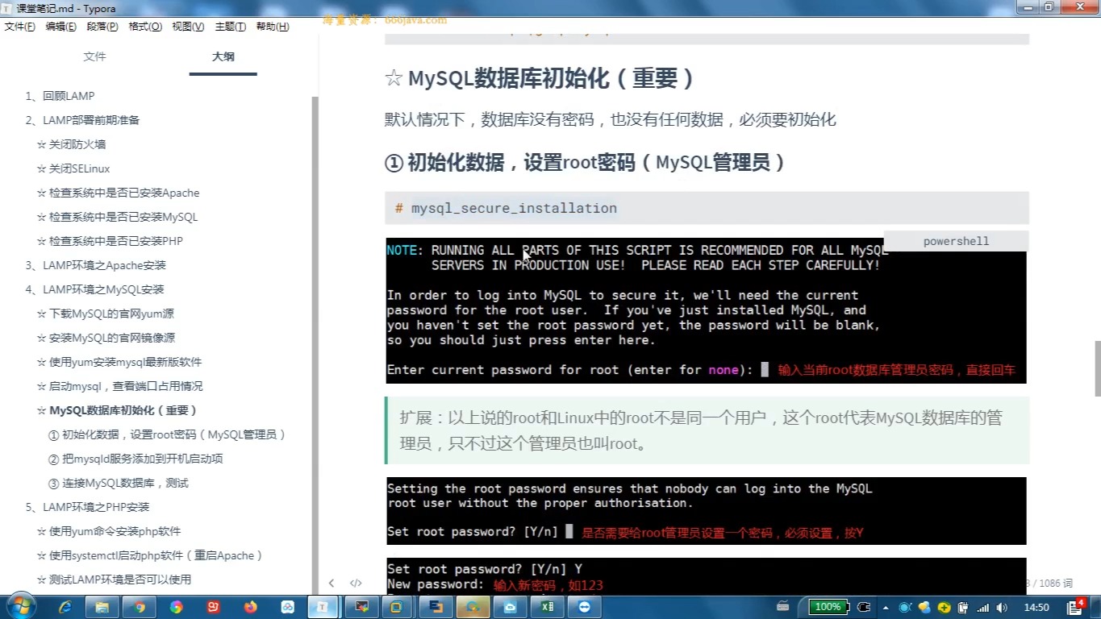Open the 格式(O) menu

click(145, 27)
